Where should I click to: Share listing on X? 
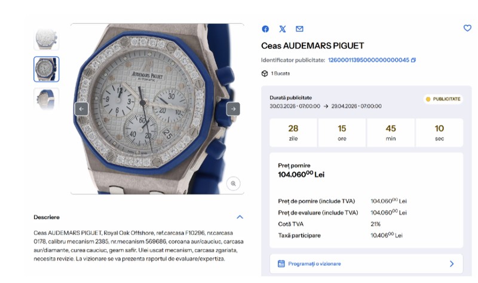(x=283, y=29)
